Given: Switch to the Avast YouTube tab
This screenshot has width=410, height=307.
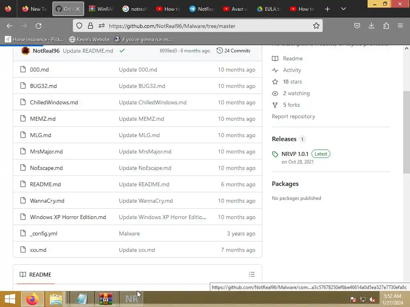Looking at the screenshot, I should [x=235, y=9].
